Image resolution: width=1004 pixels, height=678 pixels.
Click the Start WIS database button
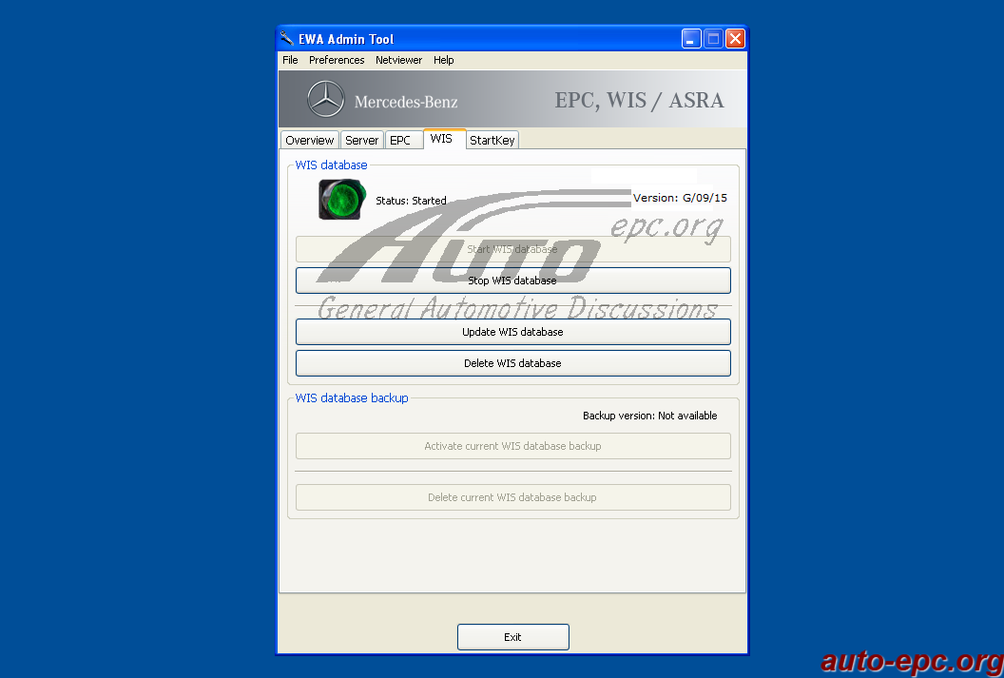[x=512, y=249]
